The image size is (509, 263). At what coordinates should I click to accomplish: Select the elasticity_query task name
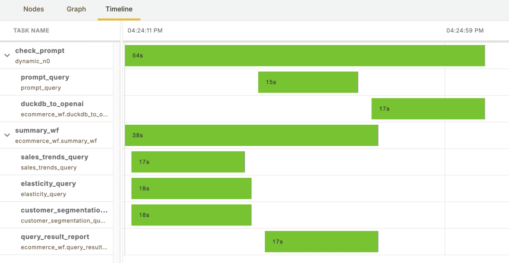tap(48, 184)
